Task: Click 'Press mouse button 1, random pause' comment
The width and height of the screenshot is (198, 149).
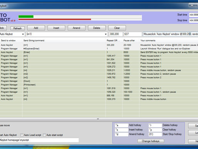Action: coord(158,92)
